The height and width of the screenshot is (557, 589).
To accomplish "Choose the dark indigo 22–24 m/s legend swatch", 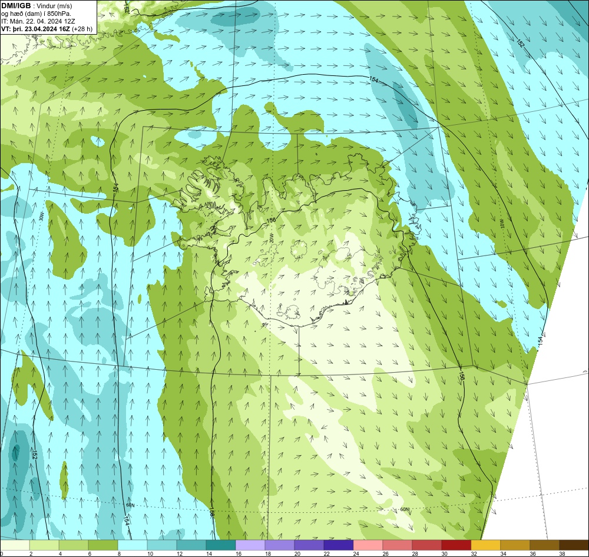I will coord(339,545).
